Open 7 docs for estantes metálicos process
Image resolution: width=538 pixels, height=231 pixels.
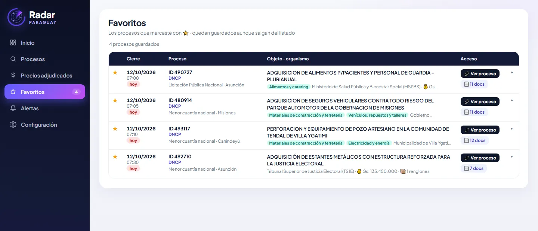pyautogui.click(x=474, y=168)
